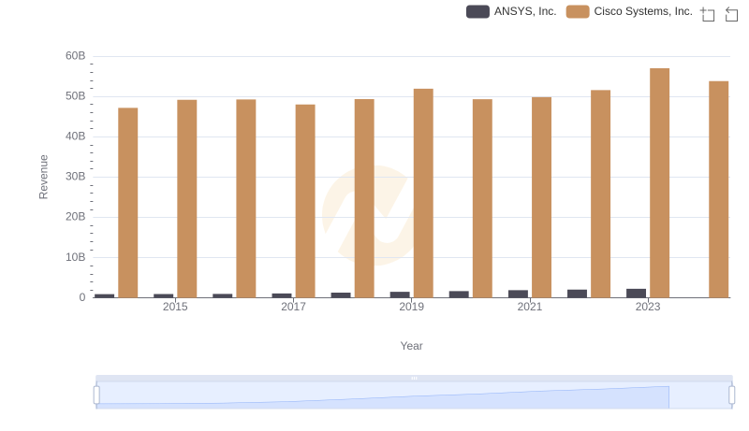Click the 60B y-axis label
The width and height of the screenshot is (749, 431).
(x=76, y=56)
